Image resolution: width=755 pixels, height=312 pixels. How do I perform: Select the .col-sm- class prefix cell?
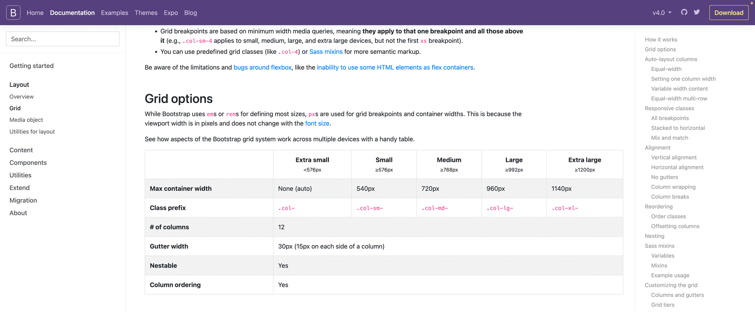[x=384, y=208]
